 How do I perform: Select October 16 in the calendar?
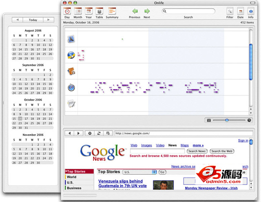(x=20, y=119)
